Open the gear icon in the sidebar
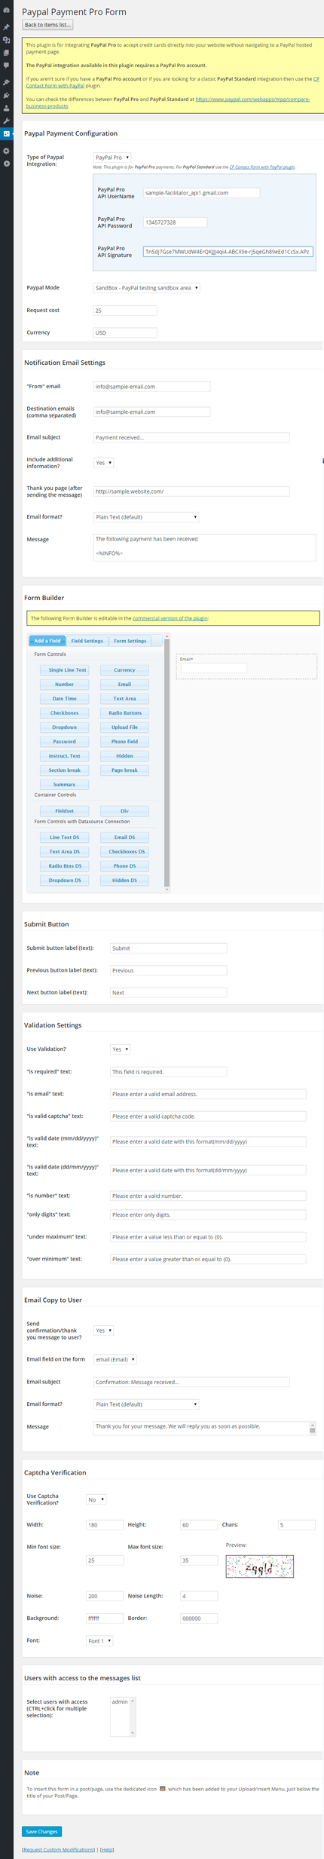Image resolution: width=324 pixels, height=1859 pixels. [6, 151]
